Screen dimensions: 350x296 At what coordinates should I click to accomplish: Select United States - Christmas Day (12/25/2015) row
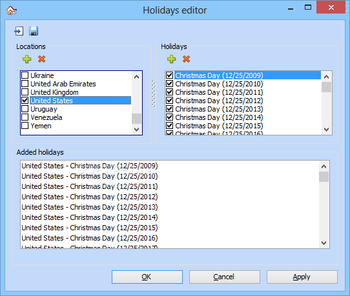pos(170,228)
